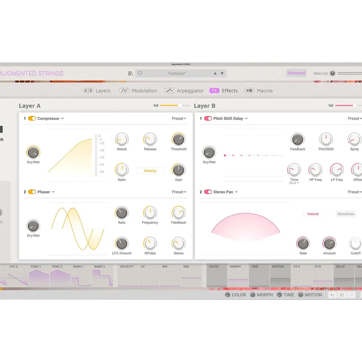Open the Stereo Pan effect type dropdown
Screen dimensions: 362x362
click(226, 192)
